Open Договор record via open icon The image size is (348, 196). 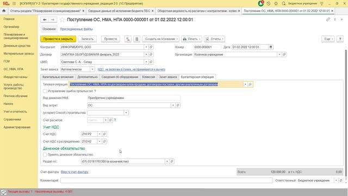click(151, 54)
